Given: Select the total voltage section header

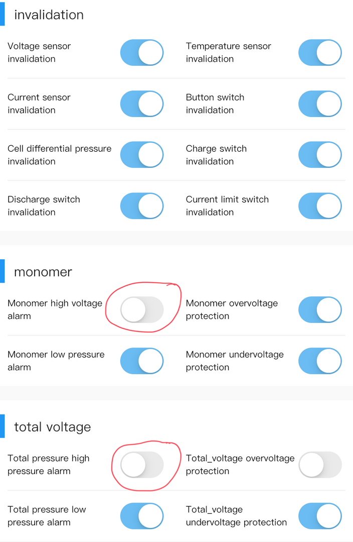Looking at the screenshot, I should click(53, 427).
